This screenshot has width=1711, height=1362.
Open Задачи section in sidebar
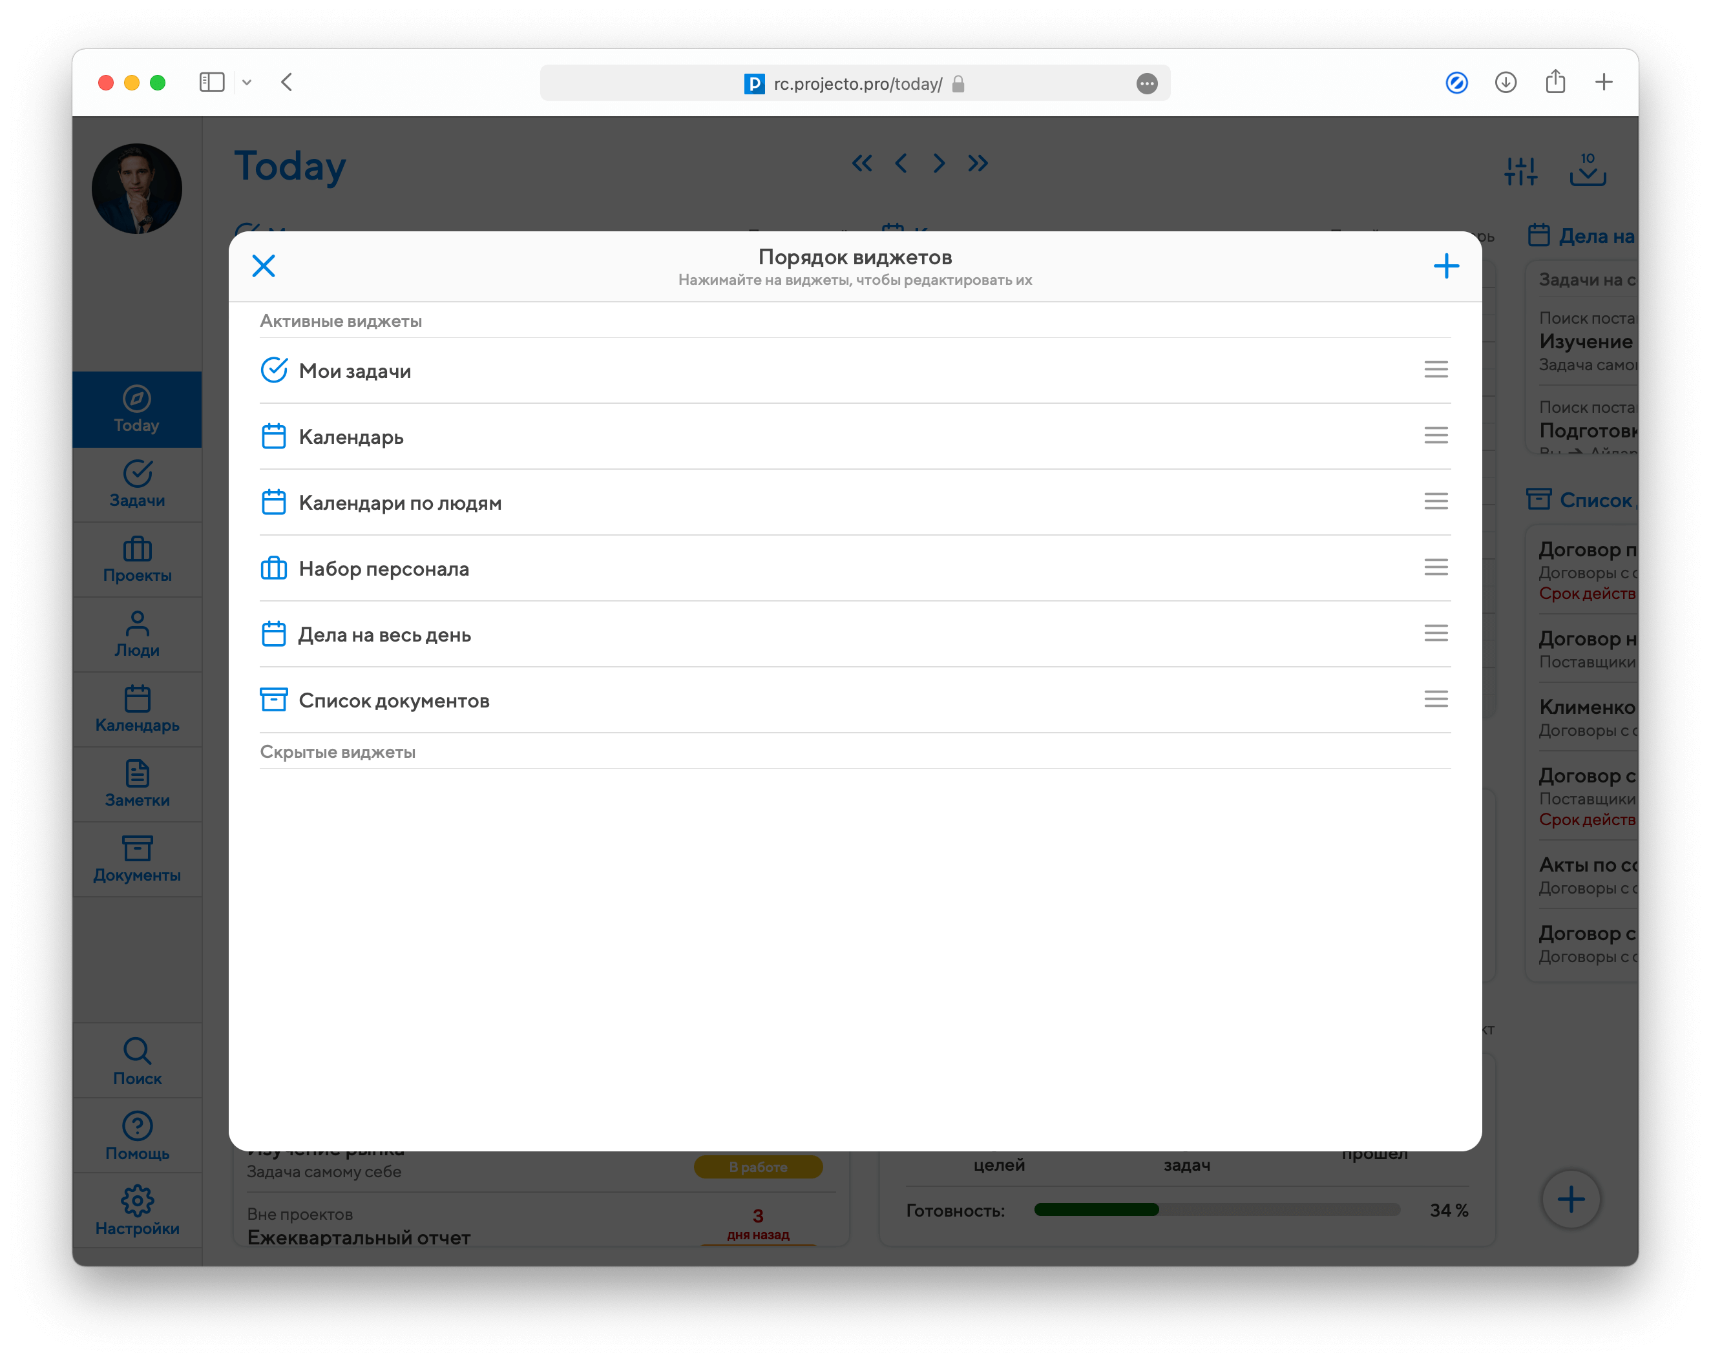coord(137,484)
